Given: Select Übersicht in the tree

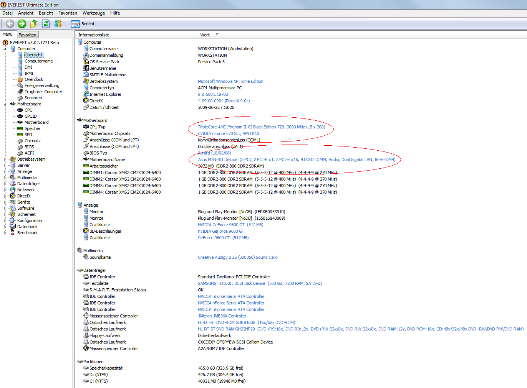Looking at the screenshot, I should [x=33, y=55].
